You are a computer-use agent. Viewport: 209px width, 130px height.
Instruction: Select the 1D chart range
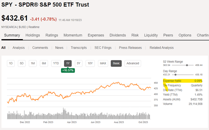(11, 63)
